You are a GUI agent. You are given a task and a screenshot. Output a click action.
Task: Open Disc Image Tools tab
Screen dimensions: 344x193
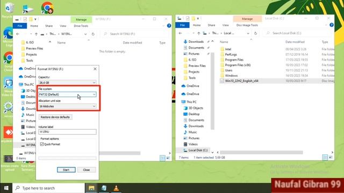point(247,25)
